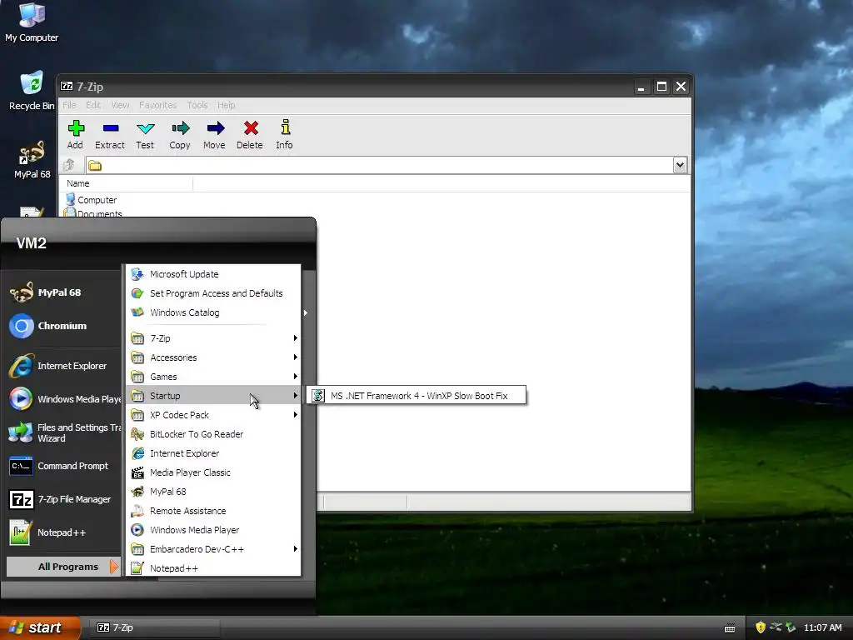Click the Windows start button
This screenshot has height=640, width=853.
(39, 627)
